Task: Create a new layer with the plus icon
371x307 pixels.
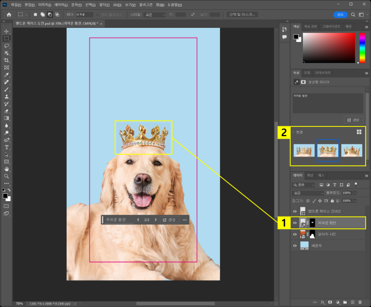Action: [x=351, y=303]
